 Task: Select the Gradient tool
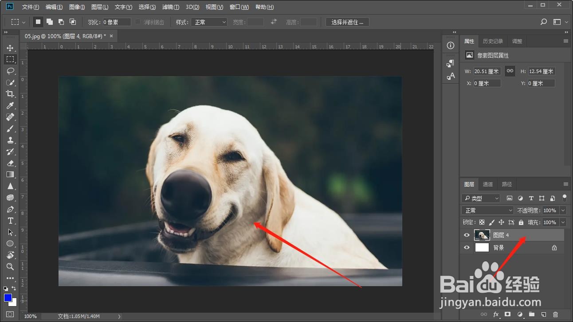coord(10,175)
